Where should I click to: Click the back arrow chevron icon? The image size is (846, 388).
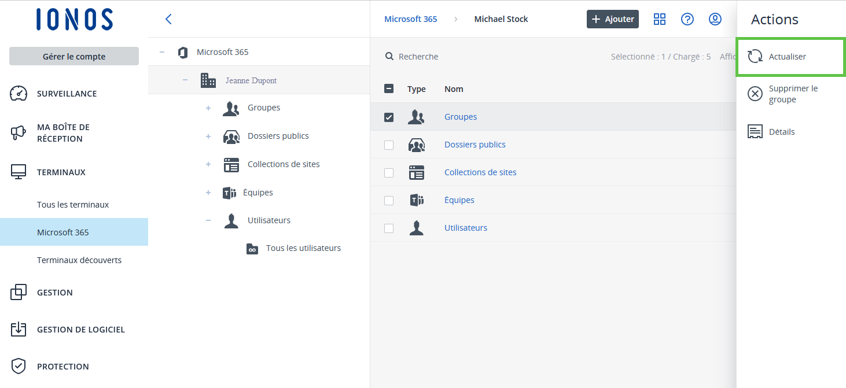[168, 19]
